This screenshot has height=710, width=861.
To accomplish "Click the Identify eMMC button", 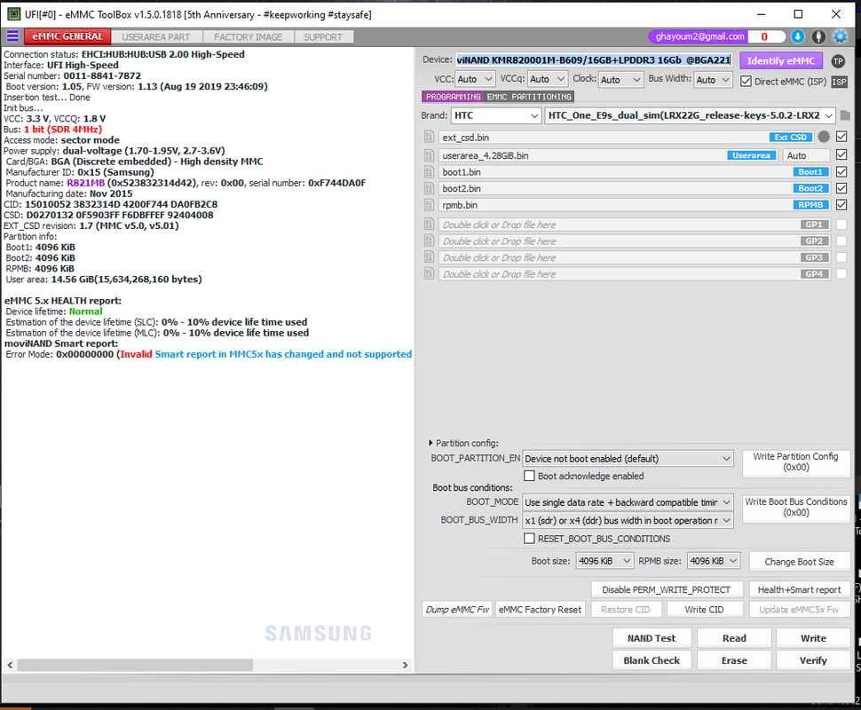I will 781,61.
